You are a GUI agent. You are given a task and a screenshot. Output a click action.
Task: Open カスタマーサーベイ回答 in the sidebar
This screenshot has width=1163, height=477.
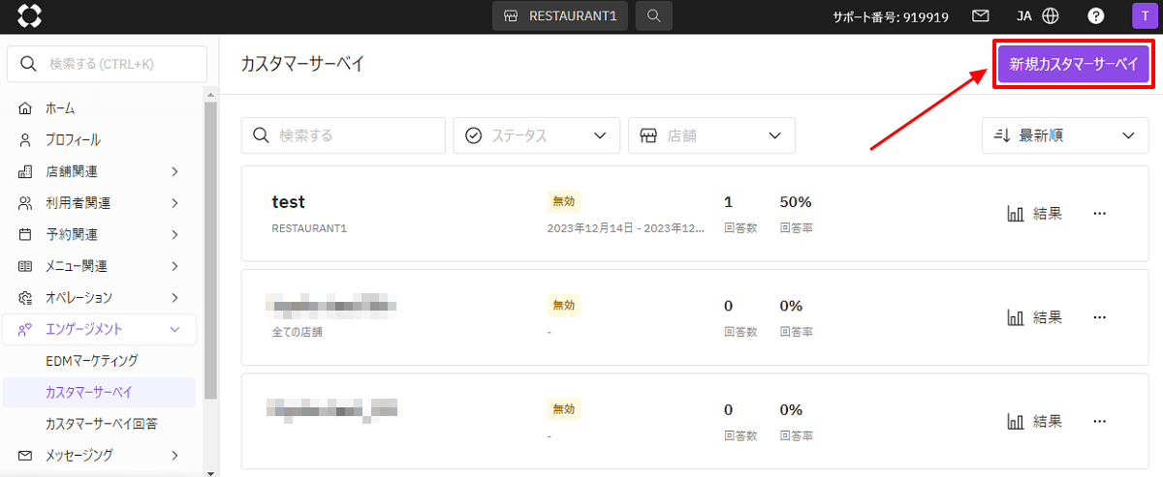tap(102, 424)
